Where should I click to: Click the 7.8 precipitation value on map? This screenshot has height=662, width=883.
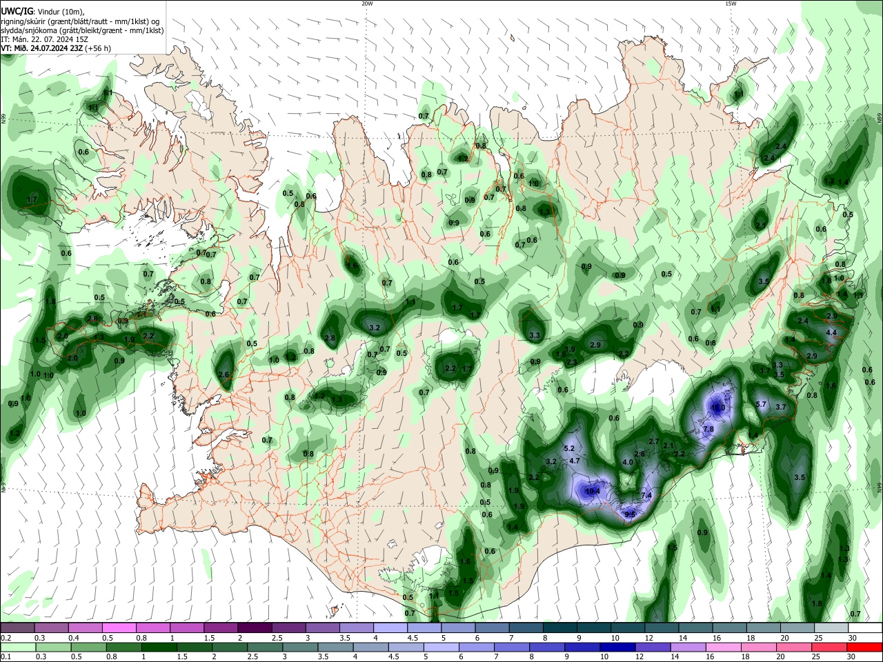pos(708,429)
